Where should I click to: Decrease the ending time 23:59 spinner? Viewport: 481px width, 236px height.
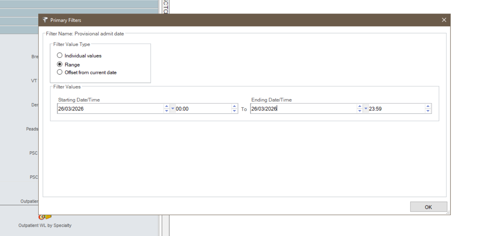(428, 111)
